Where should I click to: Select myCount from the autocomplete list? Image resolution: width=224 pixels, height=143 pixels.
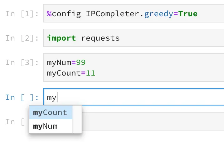51,113
